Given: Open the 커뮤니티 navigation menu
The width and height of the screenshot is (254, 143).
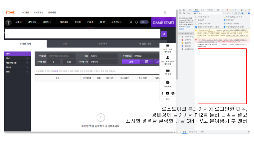Looking at the screenshot, I should click(64, 22).
